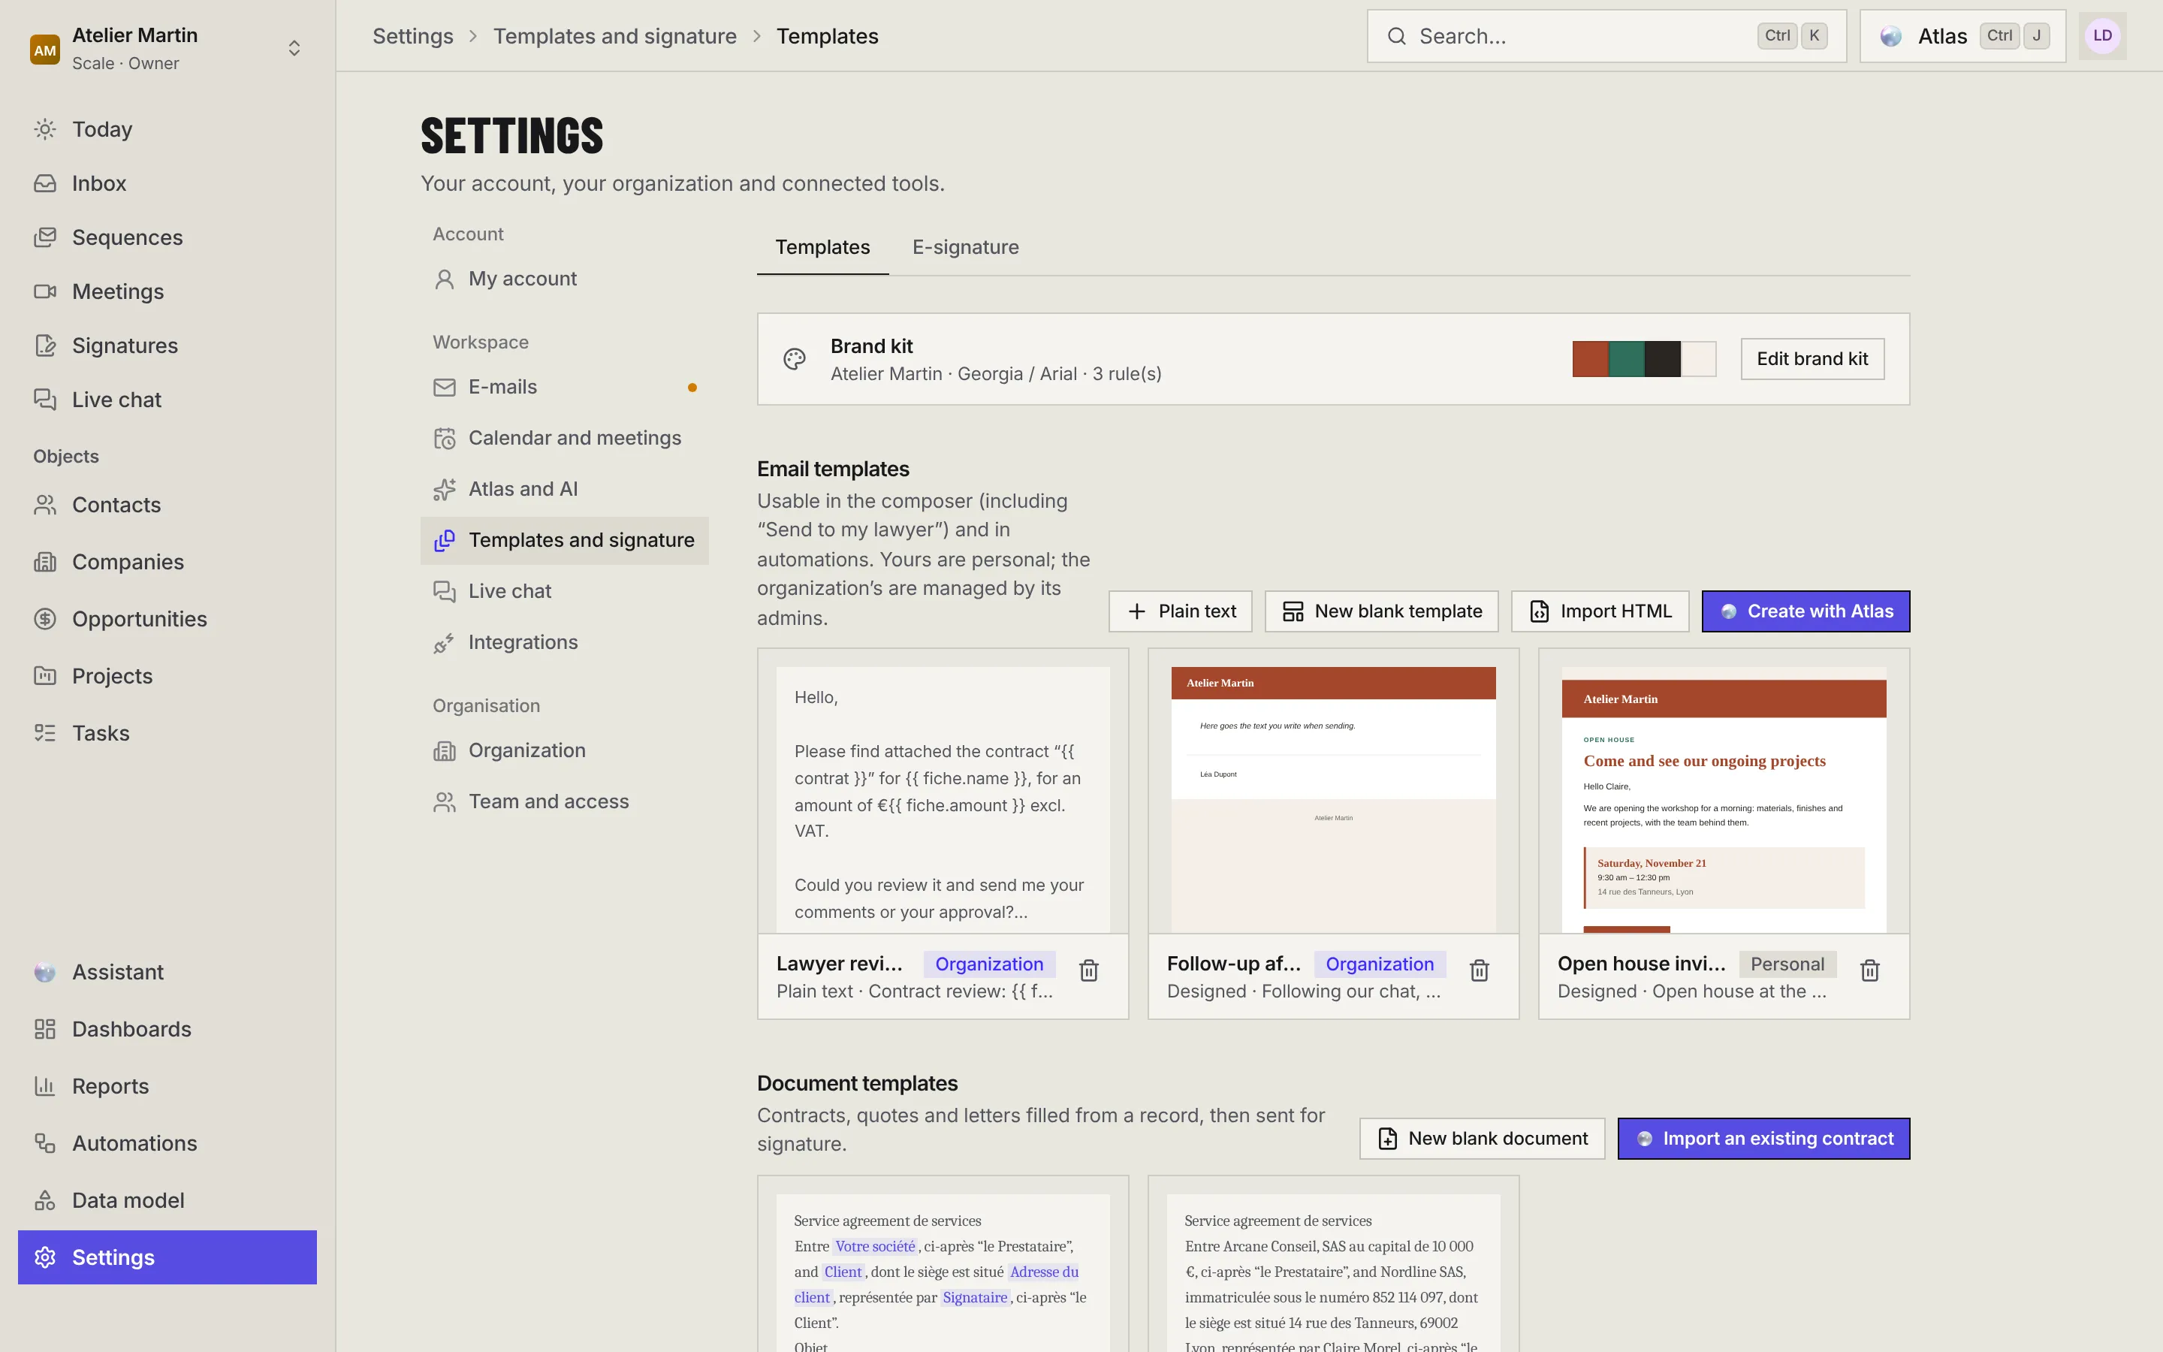2163x1352 pixels.
Task: Open My account settings
Action: click(x=565, y=279)
